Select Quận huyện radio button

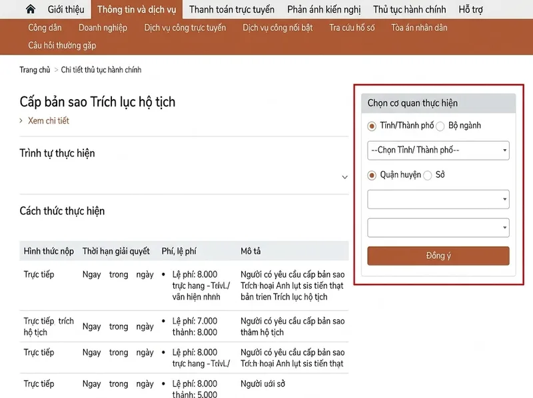pyautogui.click(x=372, y=175)
